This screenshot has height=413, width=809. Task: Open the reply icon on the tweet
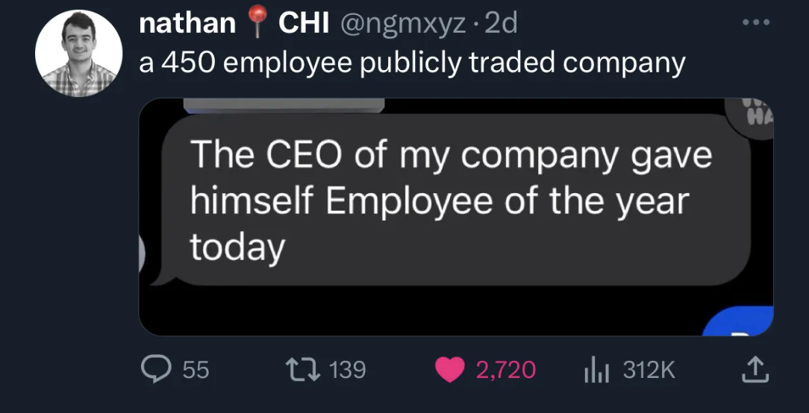click(155, 369)
